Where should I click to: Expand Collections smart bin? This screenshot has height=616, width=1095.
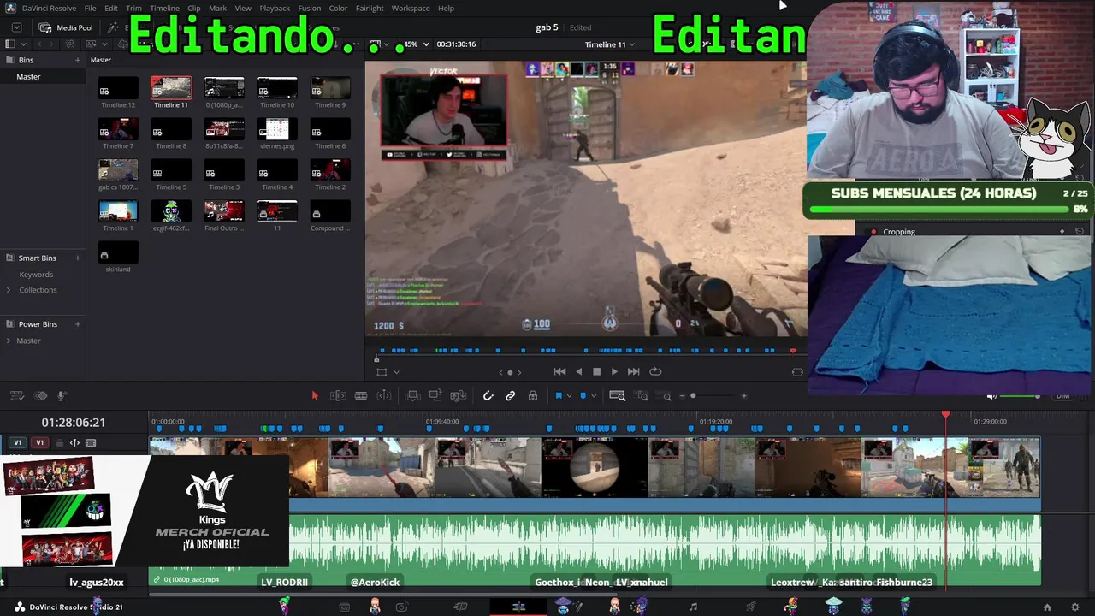9,290
